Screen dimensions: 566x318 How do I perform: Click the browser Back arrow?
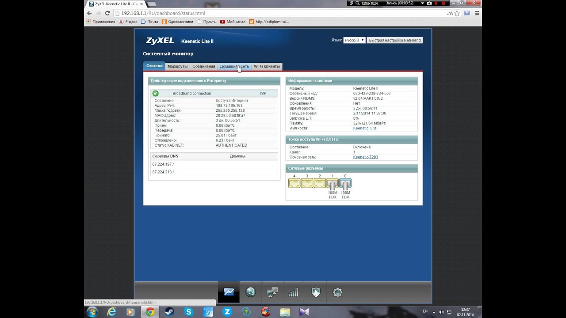[89, 13]
